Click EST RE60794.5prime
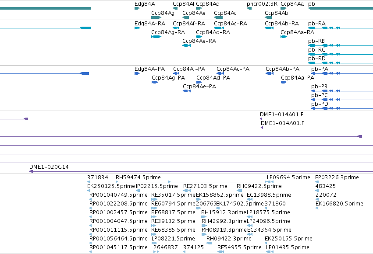The height and width of the screenshot is (254, 373). tap(173, 204)
